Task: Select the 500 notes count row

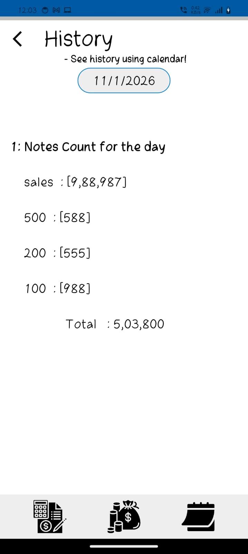Action: pos(57,218)
